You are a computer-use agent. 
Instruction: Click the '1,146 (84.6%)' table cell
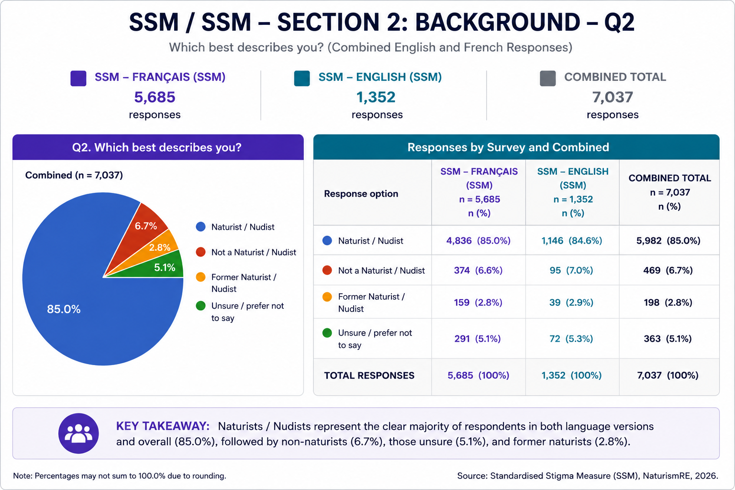pos(572,241)
